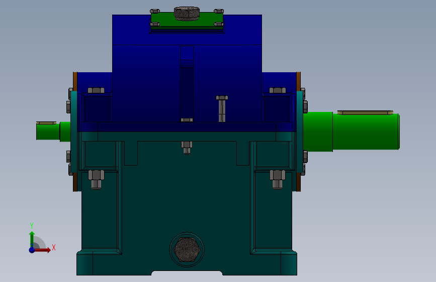Select the green inspection cover plate
Image resolution: width=436 pixels, height=282 pixels.
[x=187, y=21]
